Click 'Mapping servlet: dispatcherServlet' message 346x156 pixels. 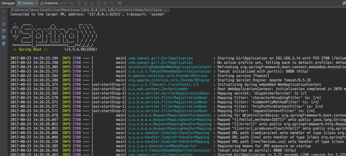(x=262, y=93)
